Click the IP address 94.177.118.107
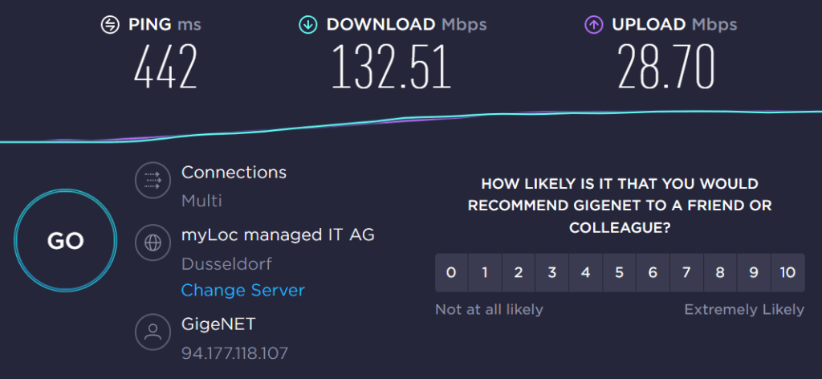This screenshot has height=379, width=822. 235,353
